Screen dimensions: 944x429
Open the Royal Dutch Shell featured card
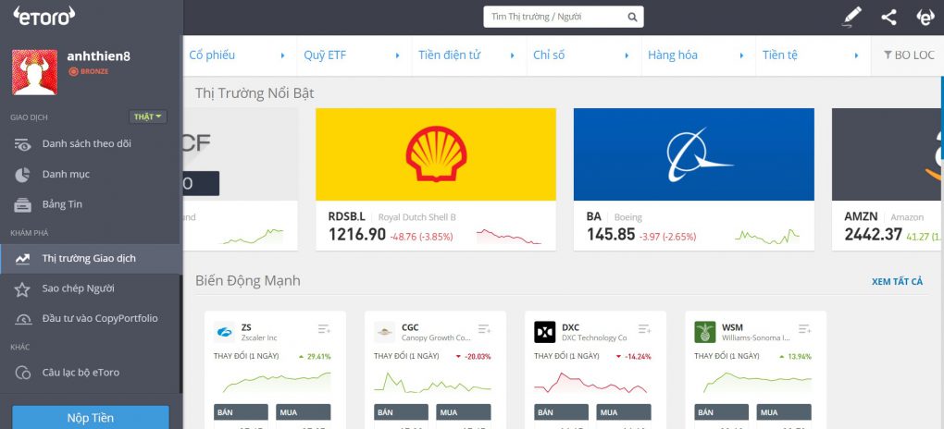(x=436, y=179)
